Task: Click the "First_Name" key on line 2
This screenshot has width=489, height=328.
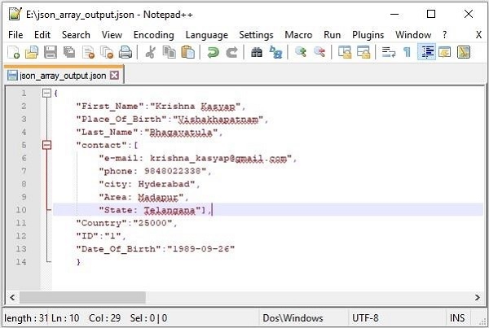Action: pyautogui.click(x=110, y=107)
